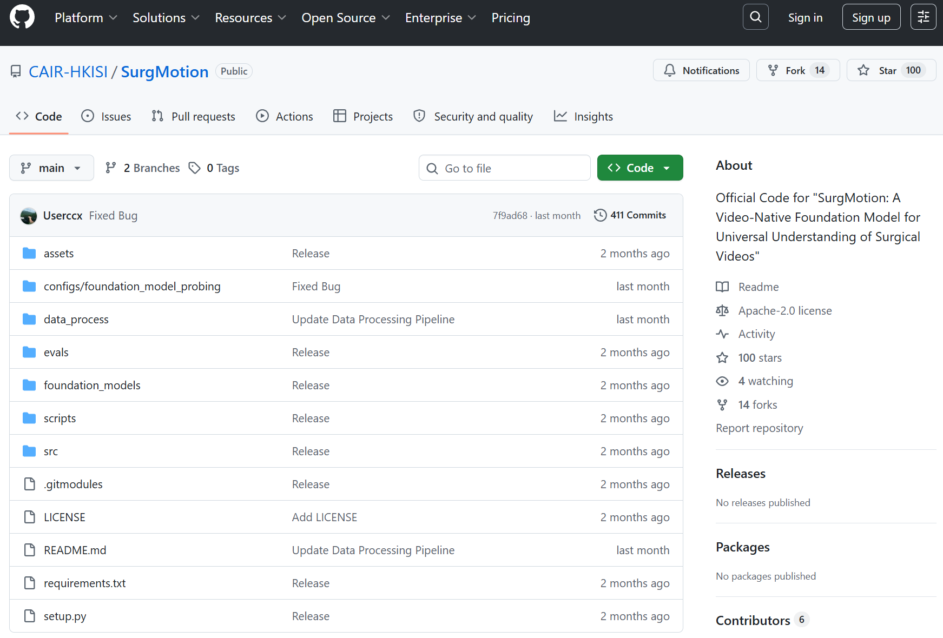Click the LICENSE file icon
The height and width of the screenshot is (638, 943).
tap(30, 517)
